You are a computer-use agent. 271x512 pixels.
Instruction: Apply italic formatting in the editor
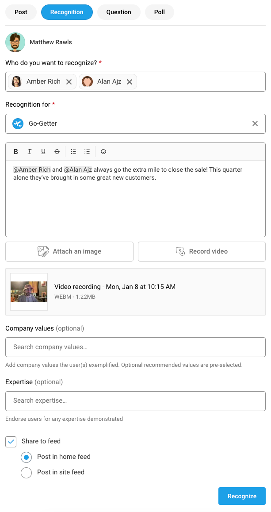29,151
